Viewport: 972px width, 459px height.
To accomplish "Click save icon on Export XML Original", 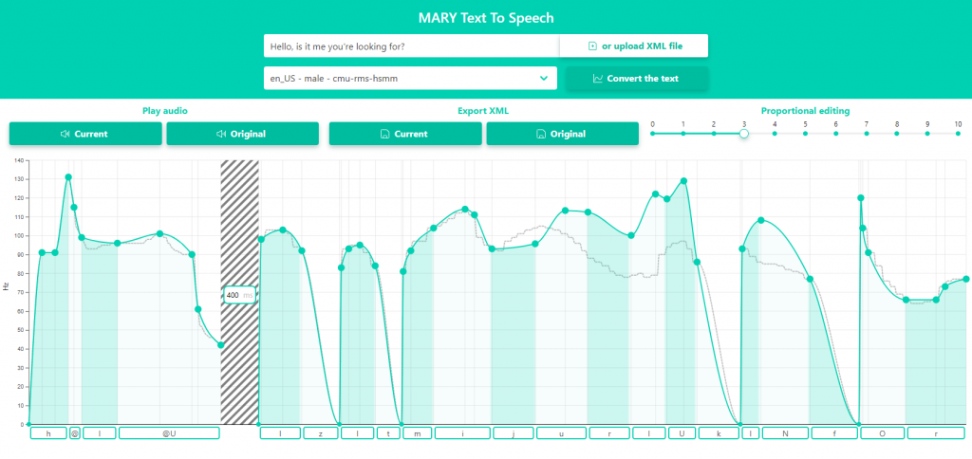I will pyautogui.click(x=540, y=134).
